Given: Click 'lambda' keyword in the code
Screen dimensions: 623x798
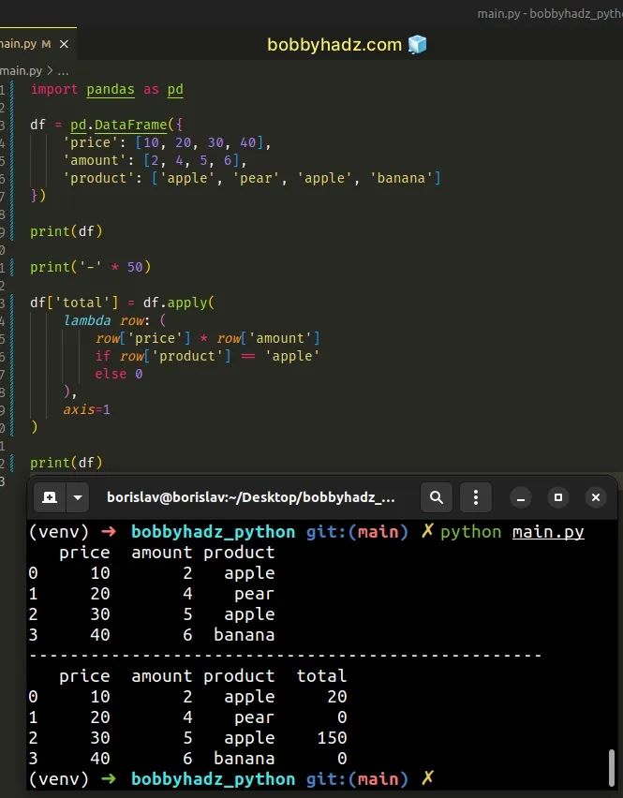Looking at the screenshot, I should click(87, 320).
